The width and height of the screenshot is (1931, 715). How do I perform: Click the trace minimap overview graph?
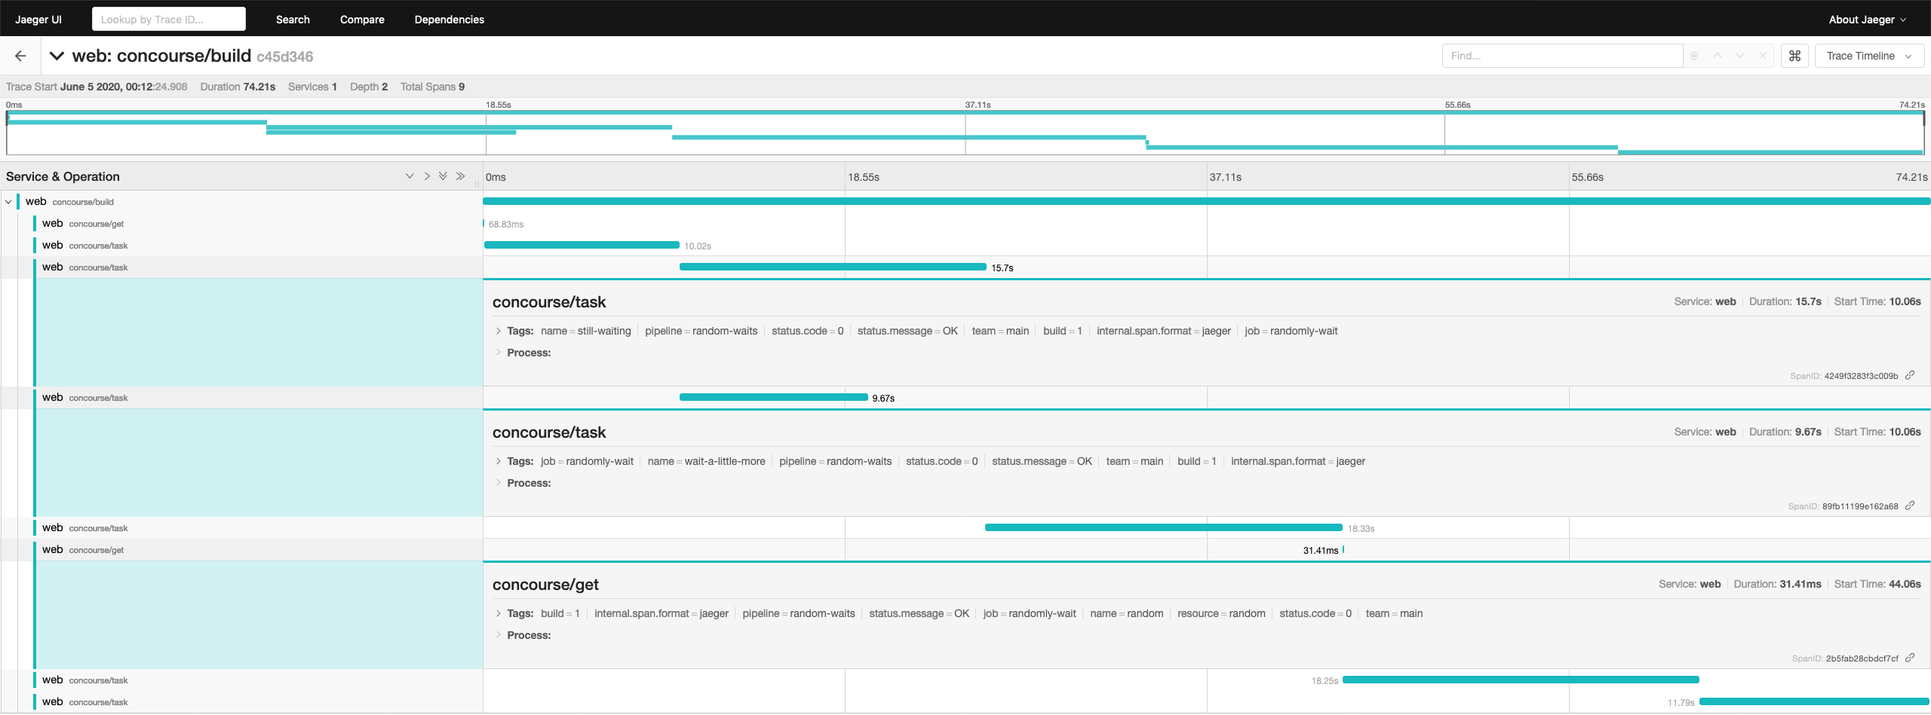[965, 133]
